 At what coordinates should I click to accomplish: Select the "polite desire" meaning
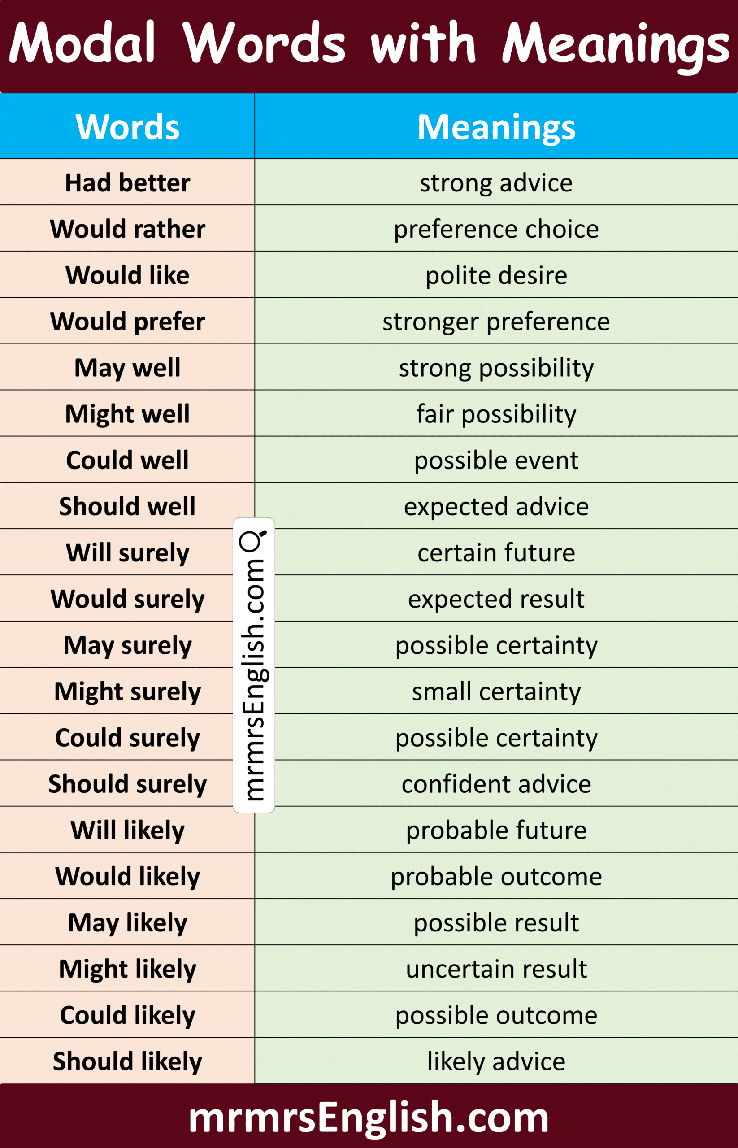[x=496, y=275]
